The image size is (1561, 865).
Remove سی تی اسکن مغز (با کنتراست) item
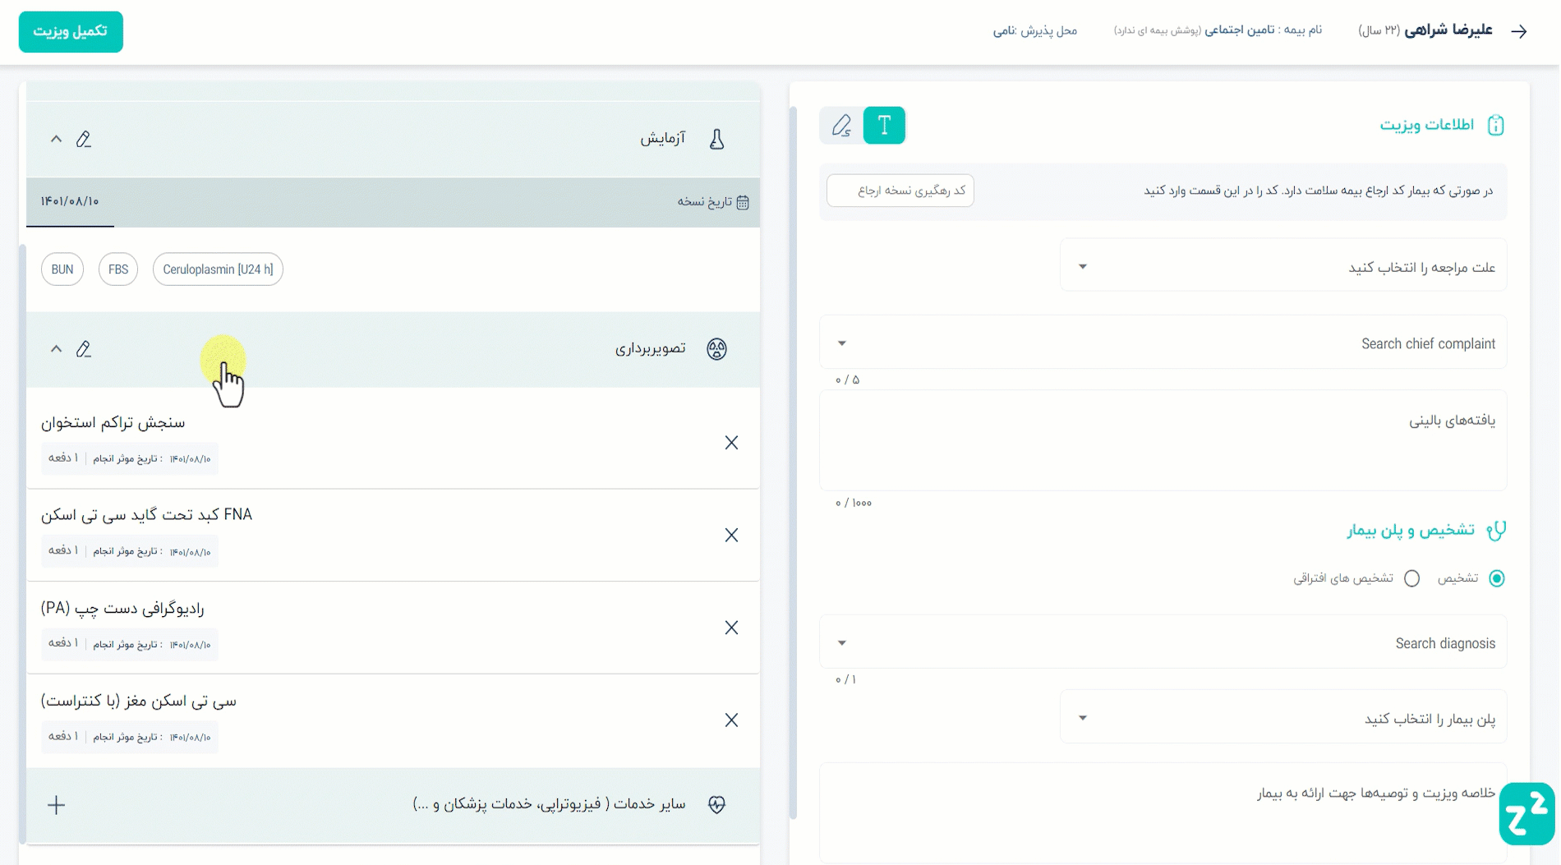click(731, 720)
